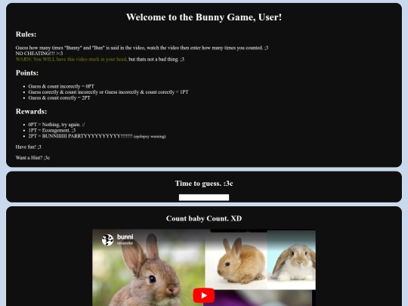This screenshot has height=306, width=408.
Task: Click the '0PT = Nothing, try again' line
Action: (x=57, y=125)
